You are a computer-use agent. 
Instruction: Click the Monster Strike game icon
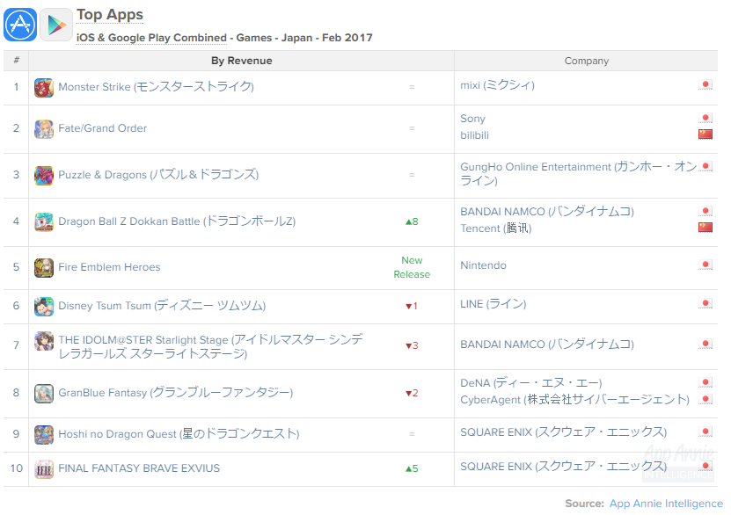(x=43, y=87)
